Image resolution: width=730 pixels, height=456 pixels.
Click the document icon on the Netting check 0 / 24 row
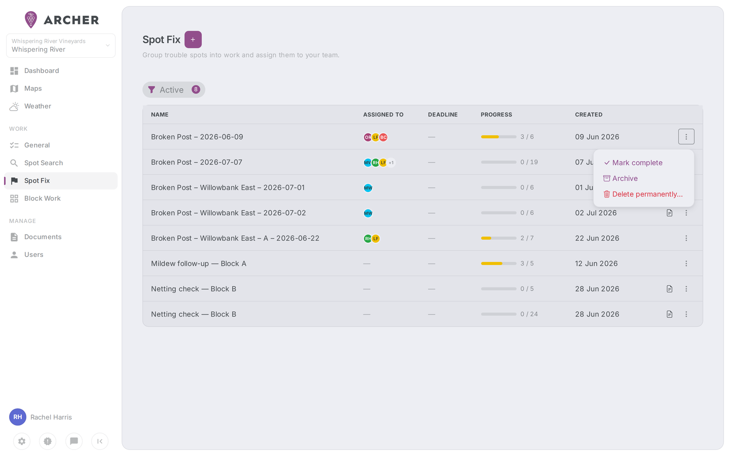(670, 314)
